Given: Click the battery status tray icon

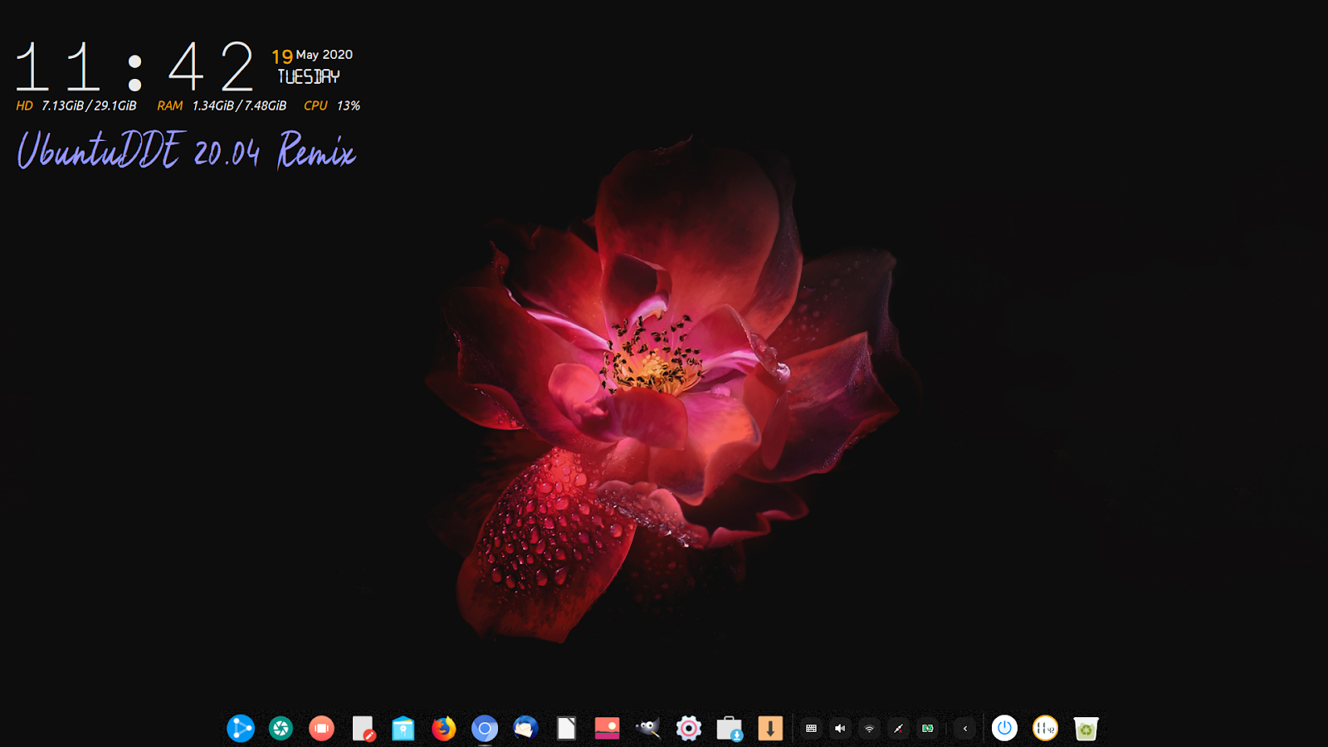Looking at the screenshot, I should (928, 729).
